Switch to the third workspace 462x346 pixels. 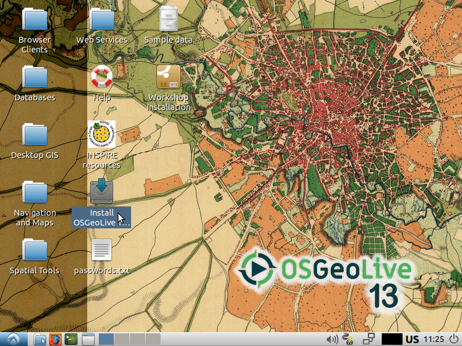[x=137, y=339]
